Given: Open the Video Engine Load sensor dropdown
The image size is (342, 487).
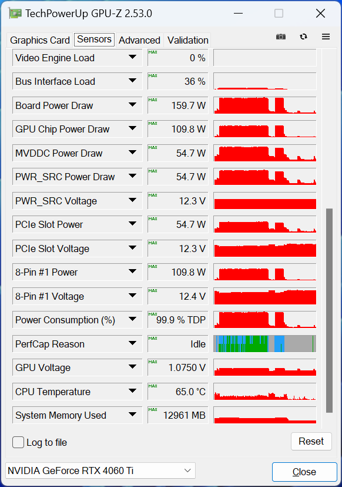Looking at the screenshot, I should (x=132, y=58).
